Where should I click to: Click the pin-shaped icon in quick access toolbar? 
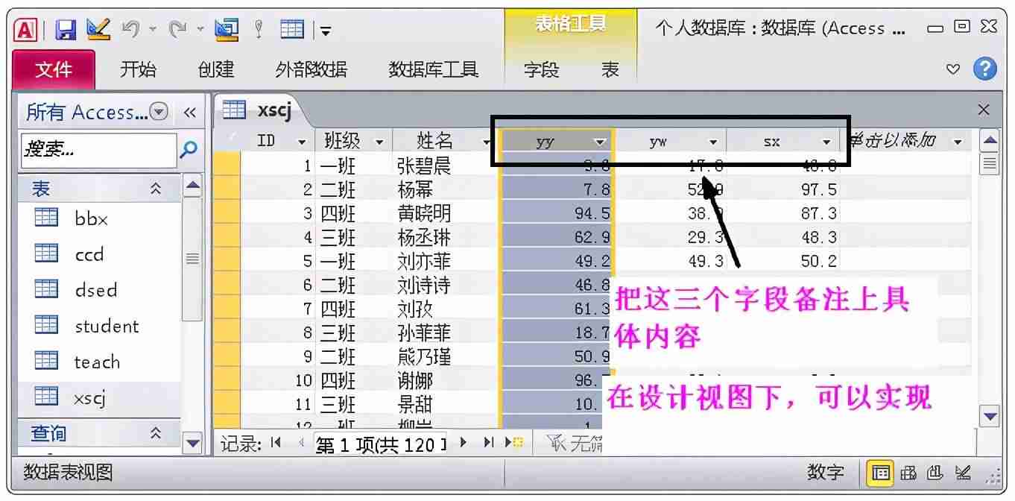(259, 29)
